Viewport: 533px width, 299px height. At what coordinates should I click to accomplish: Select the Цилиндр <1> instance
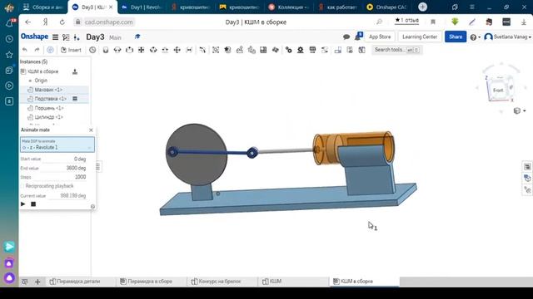click(48, 117)
